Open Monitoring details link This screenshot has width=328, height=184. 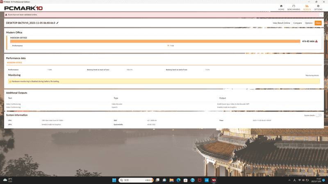coord(312,75)
